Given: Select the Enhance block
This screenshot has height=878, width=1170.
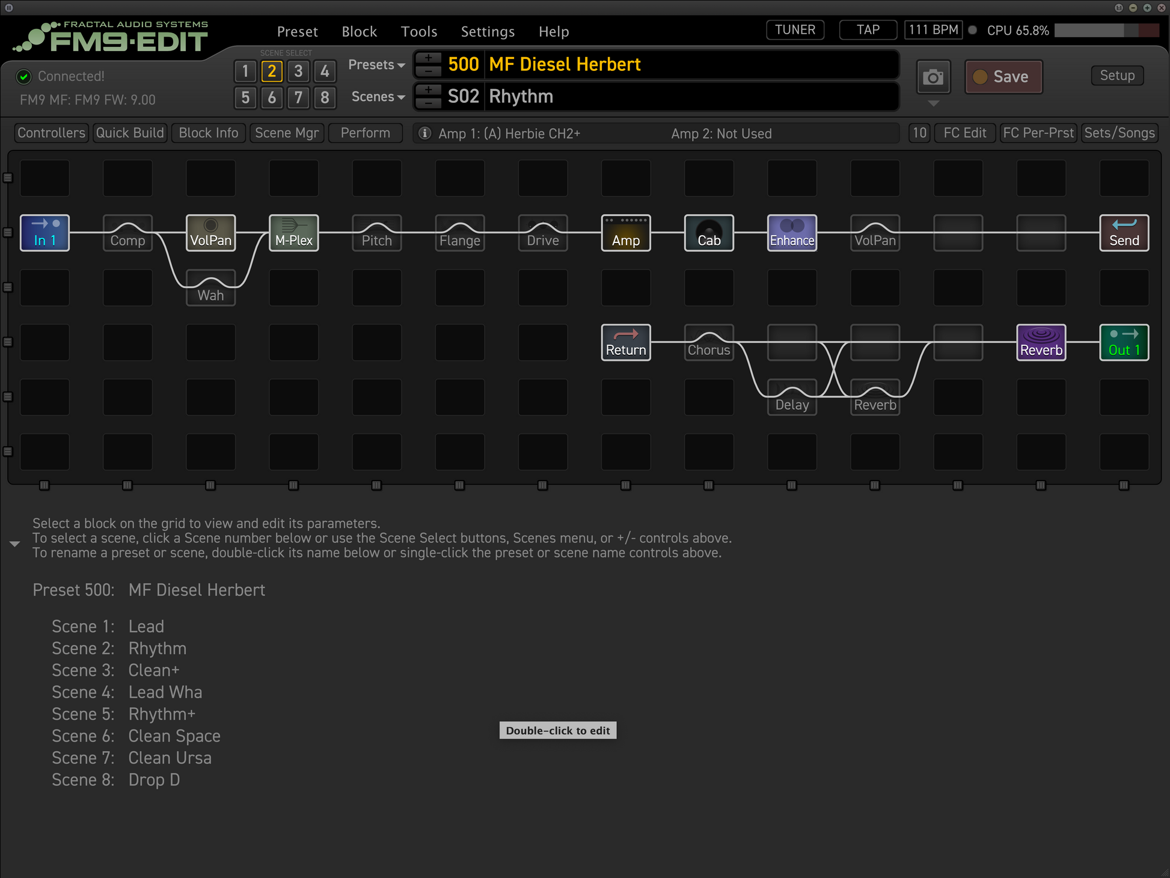Looking at the screenshot, I should [792, 233].
